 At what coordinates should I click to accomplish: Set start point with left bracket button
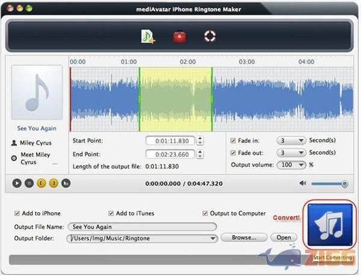(42, 183)
